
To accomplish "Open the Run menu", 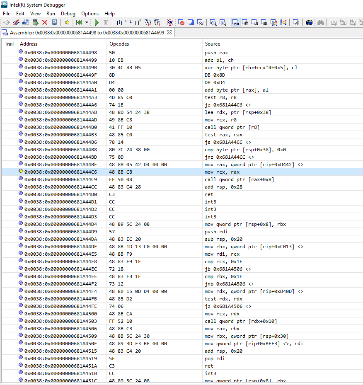I will [51, 14].
